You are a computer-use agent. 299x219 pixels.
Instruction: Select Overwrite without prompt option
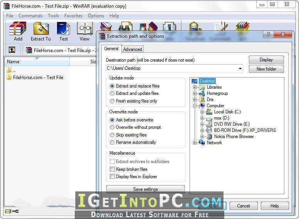(112, 127)
